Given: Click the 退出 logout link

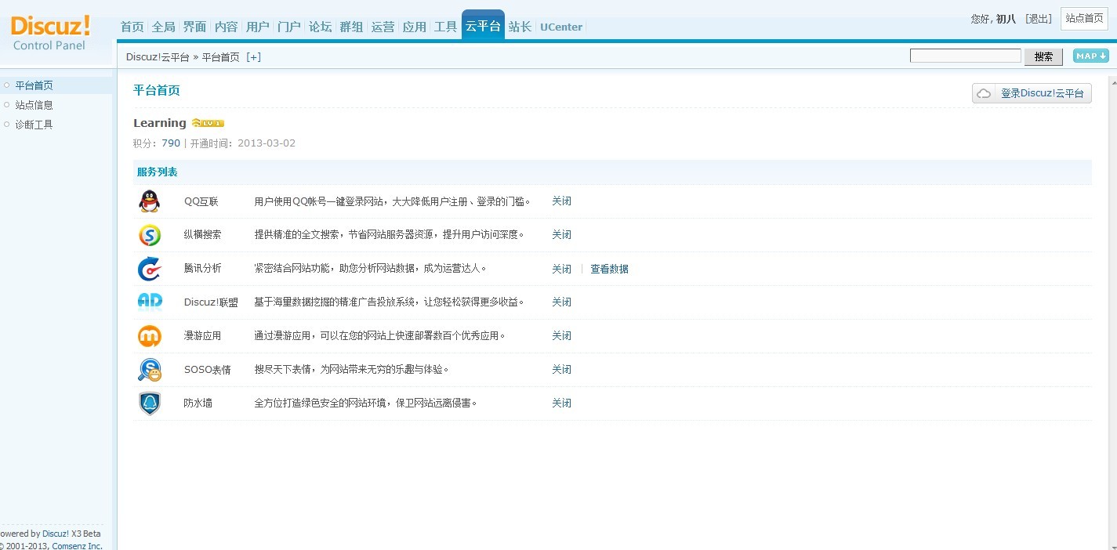Looking at the screenshot, I should tap(1039, 18).
